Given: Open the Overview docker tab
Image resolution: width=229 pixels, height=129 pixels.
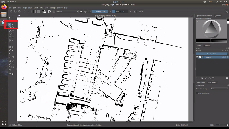Looking at the screenshot, I should pos(218,16).
